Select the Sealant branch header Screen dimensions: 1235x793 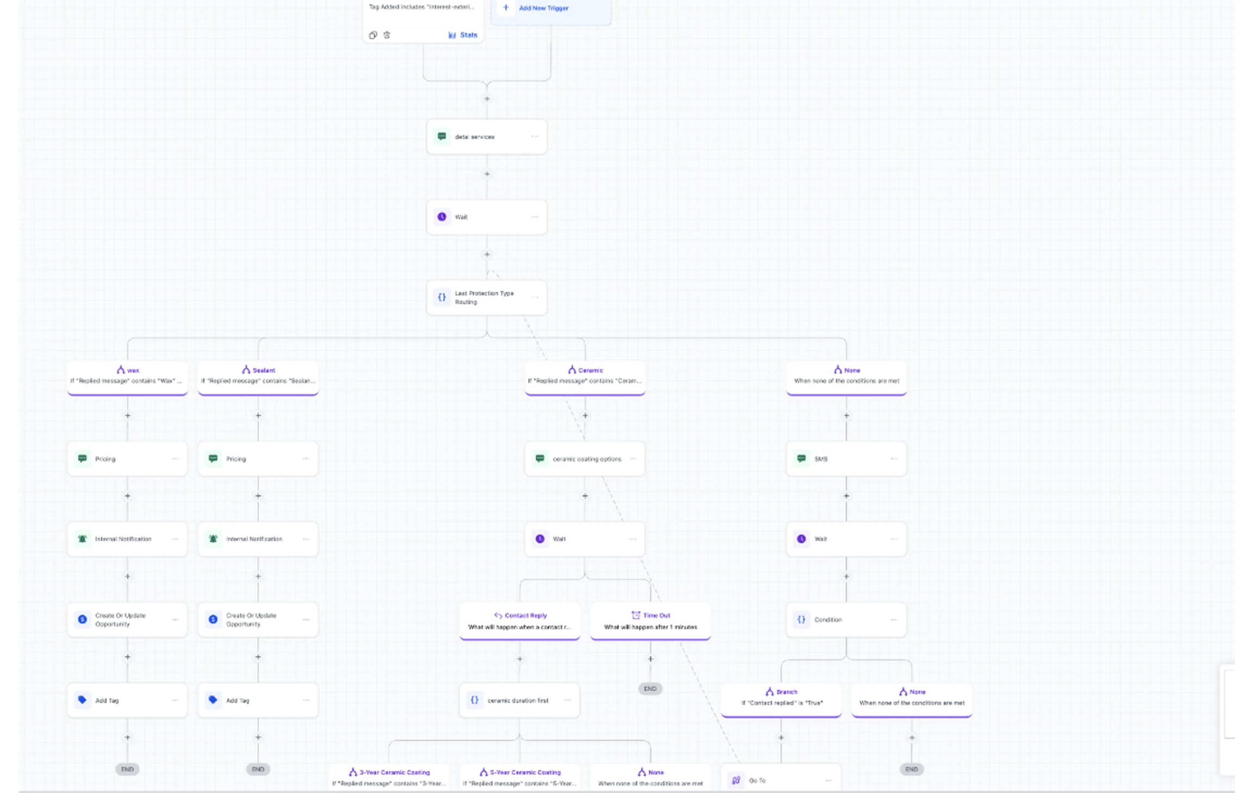[x=258, y=377]
